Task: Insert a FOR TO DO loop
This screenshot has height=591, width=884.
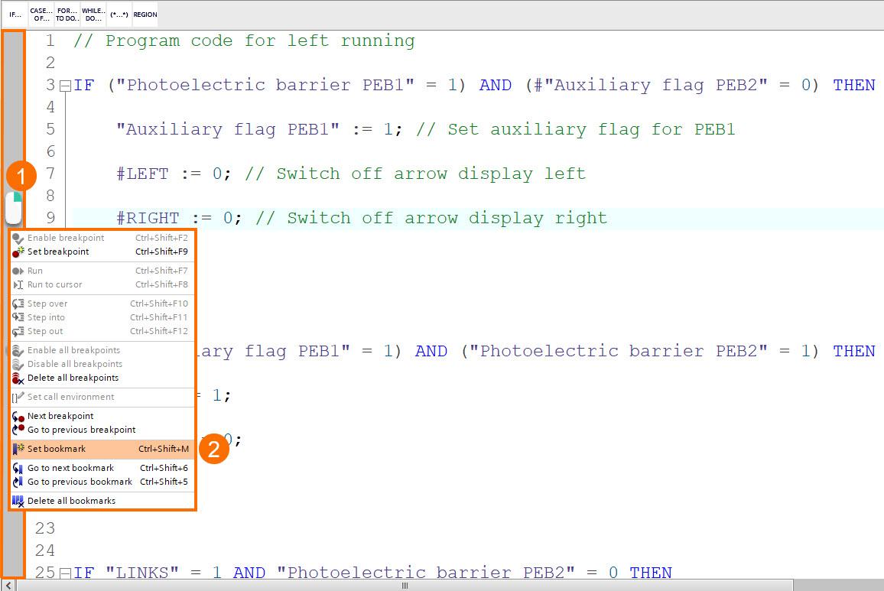Action: [x=66, y=13]
